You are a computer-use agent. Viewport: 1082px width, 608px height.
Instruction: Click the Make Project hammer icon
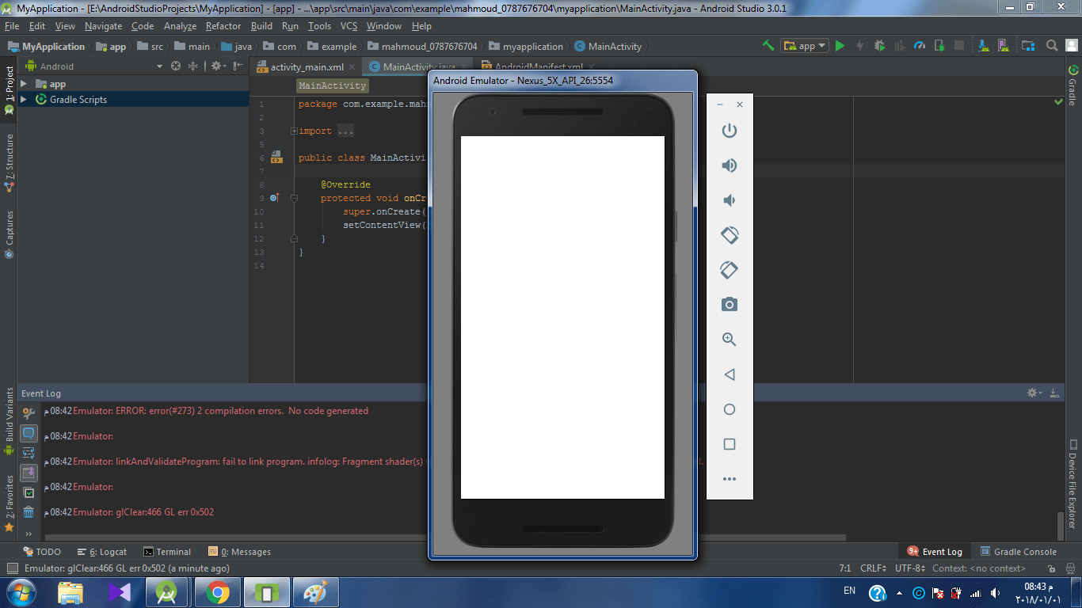point(768,46)
